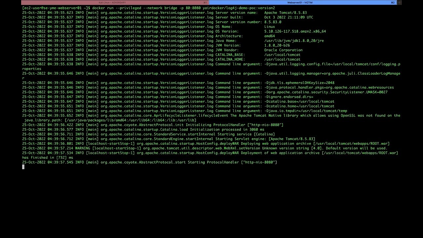Click Starting ProtocolHandler http-nio-8080 line
This screenshot has width=423, height=238.
pyautogui.click(x=149, y=162)
